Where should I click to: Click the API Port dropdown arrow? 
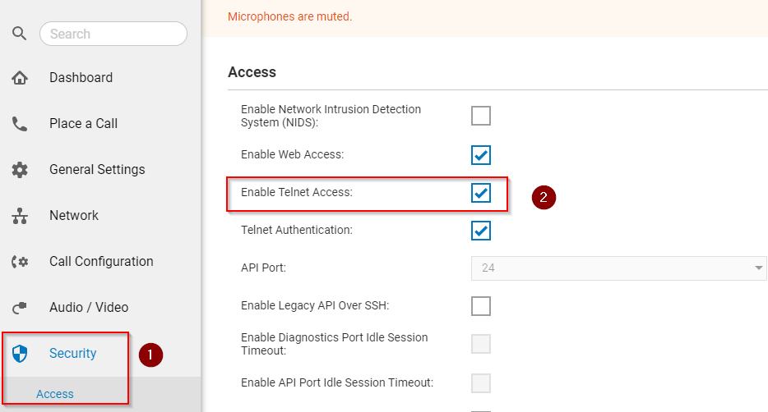[758, 268]
